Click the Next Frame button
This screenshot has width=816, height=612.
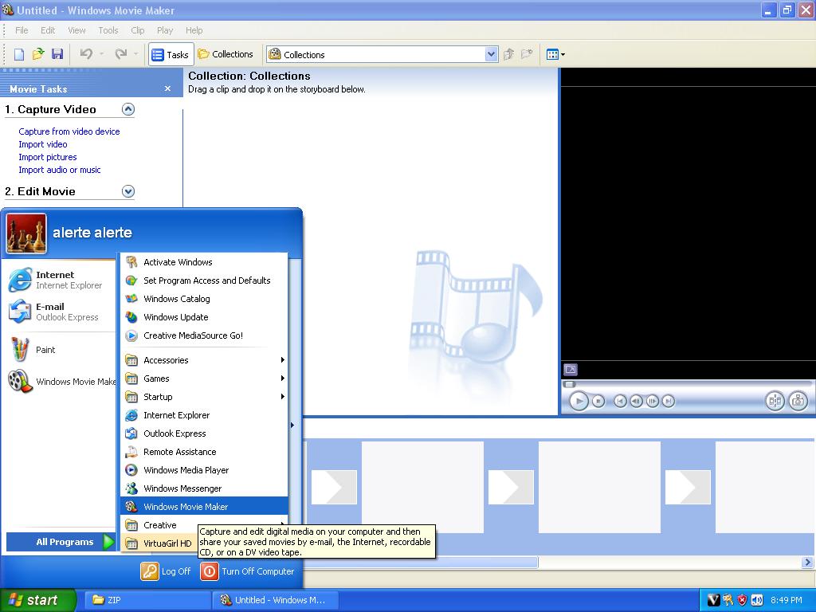[x=652, y=402]
